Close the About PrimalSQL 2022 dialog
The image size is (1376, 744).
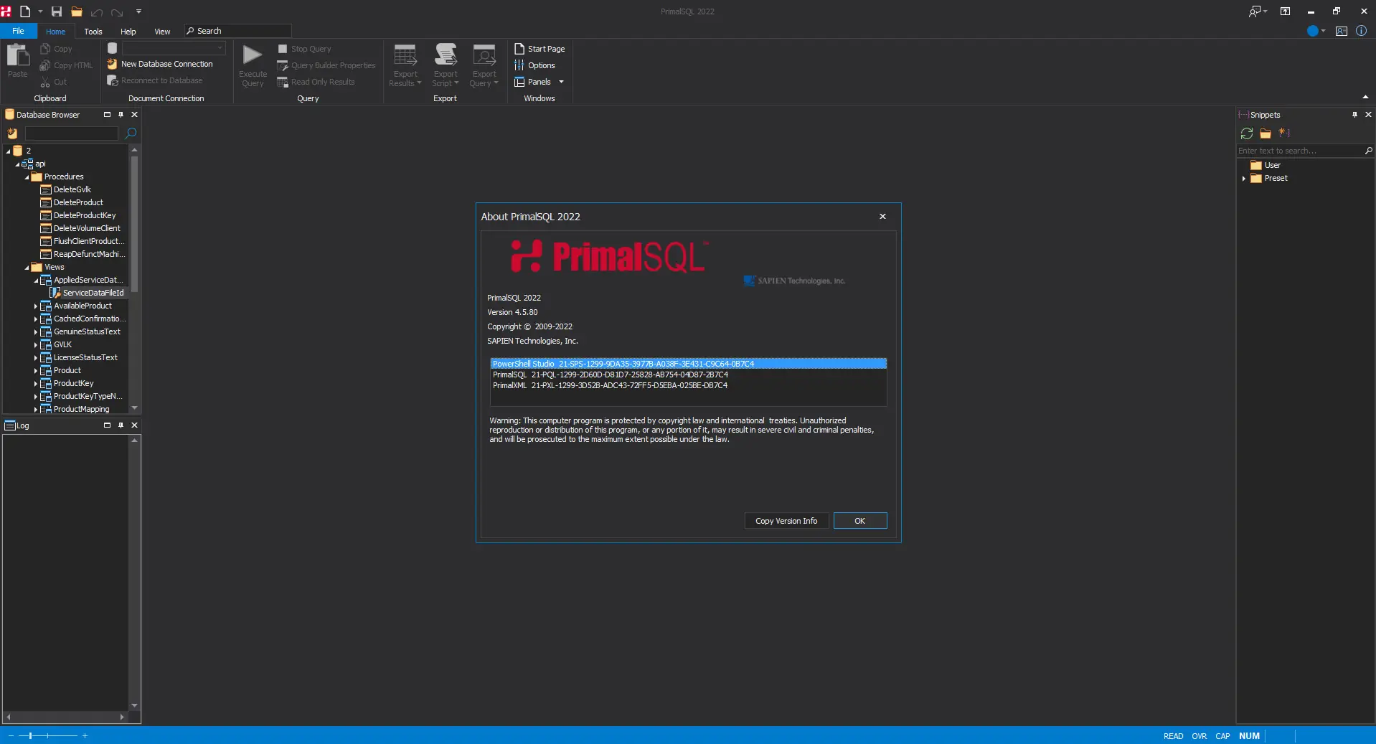click(882, 217)
